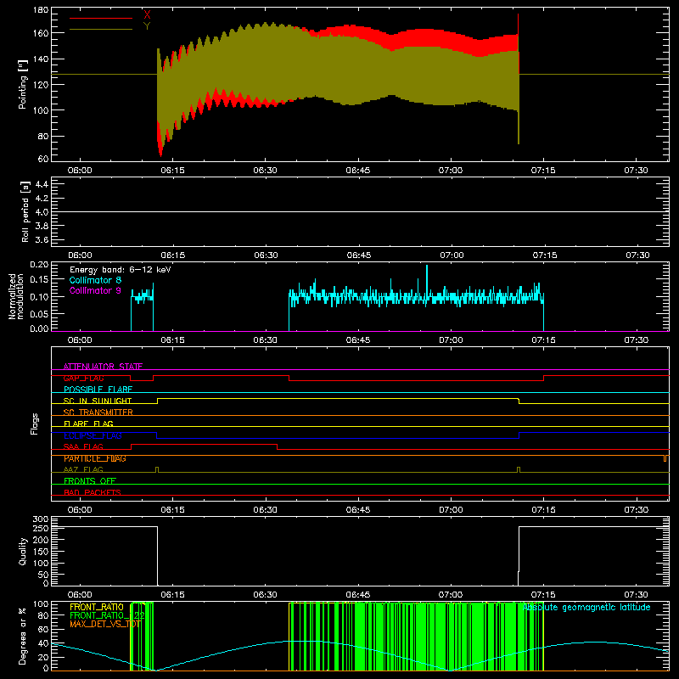Click the "4.4" tick on Roll period axis
The height and width of the screenshot is (679, 679).
(42, 184)
